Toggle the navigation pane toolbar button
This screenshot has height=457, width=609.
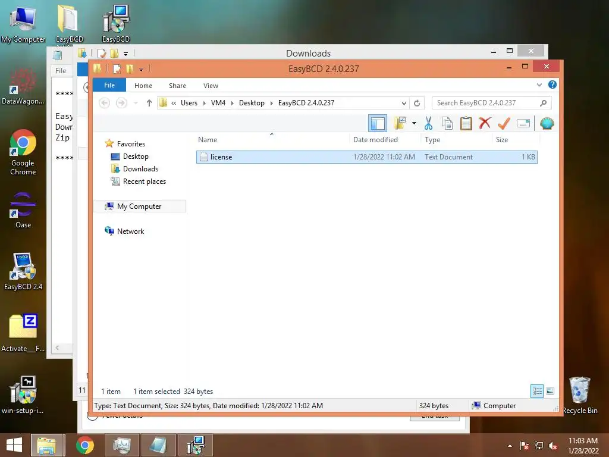tap(377, 124)
